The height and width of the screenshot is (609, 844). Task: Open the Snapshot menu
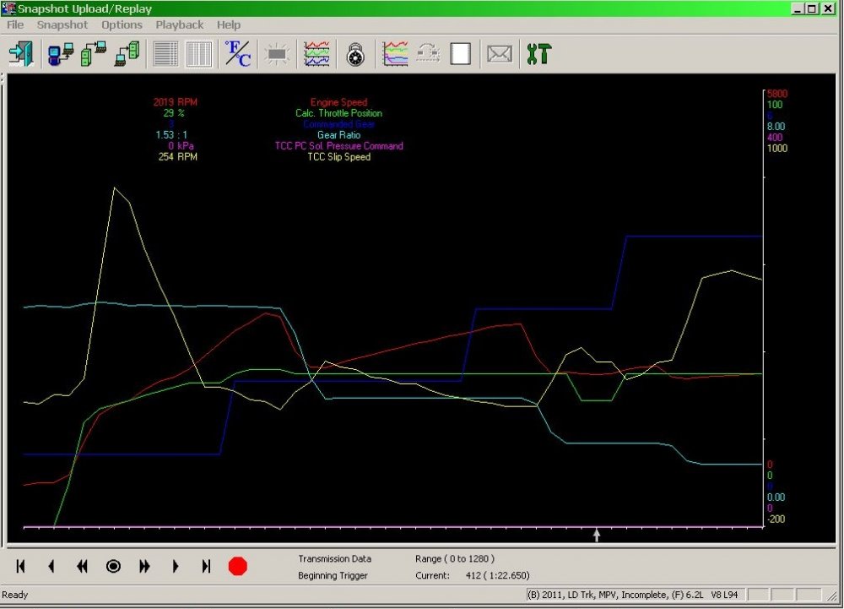click(x=62, y=24)
